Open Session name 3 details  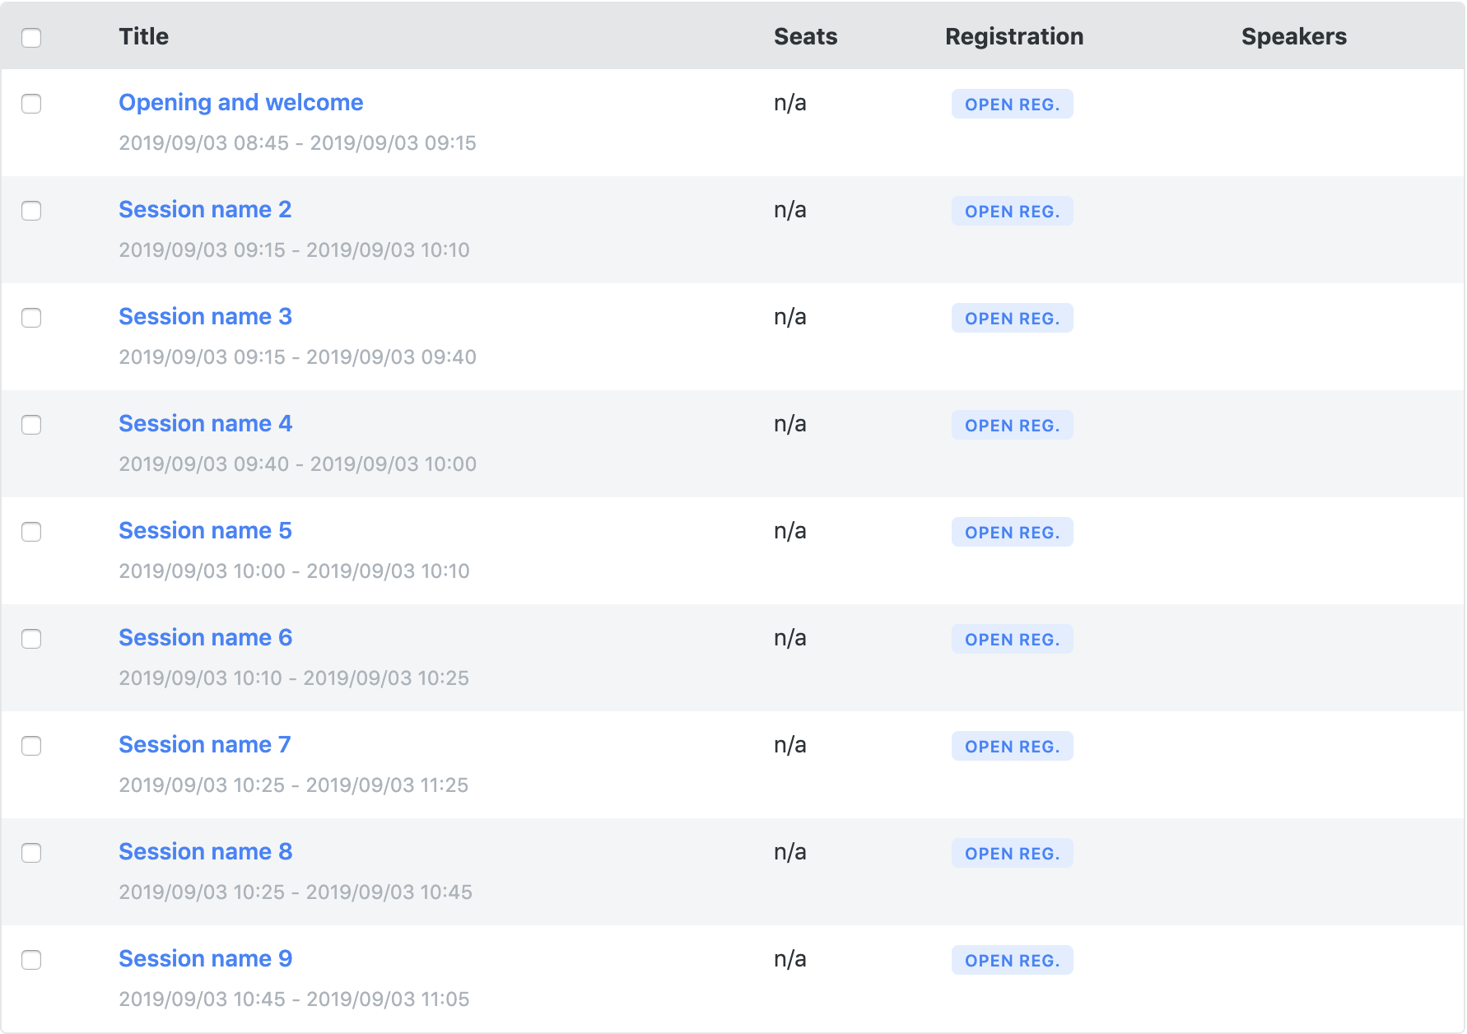tap(205, 316)
